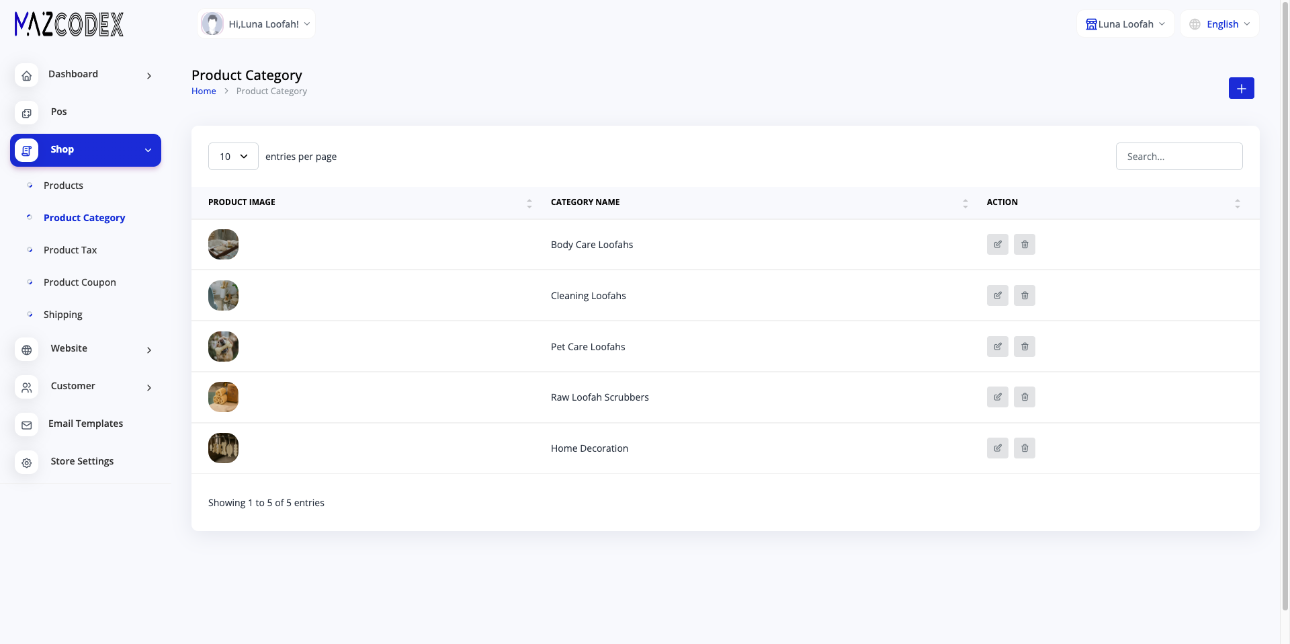Open the Pos sidebar icon
The height and width of the screenshot is (644, 1290).
tap(27, 113)
